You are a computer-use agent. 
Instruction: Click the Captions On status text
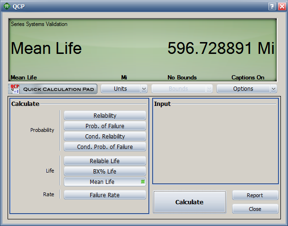pos(248,78)
